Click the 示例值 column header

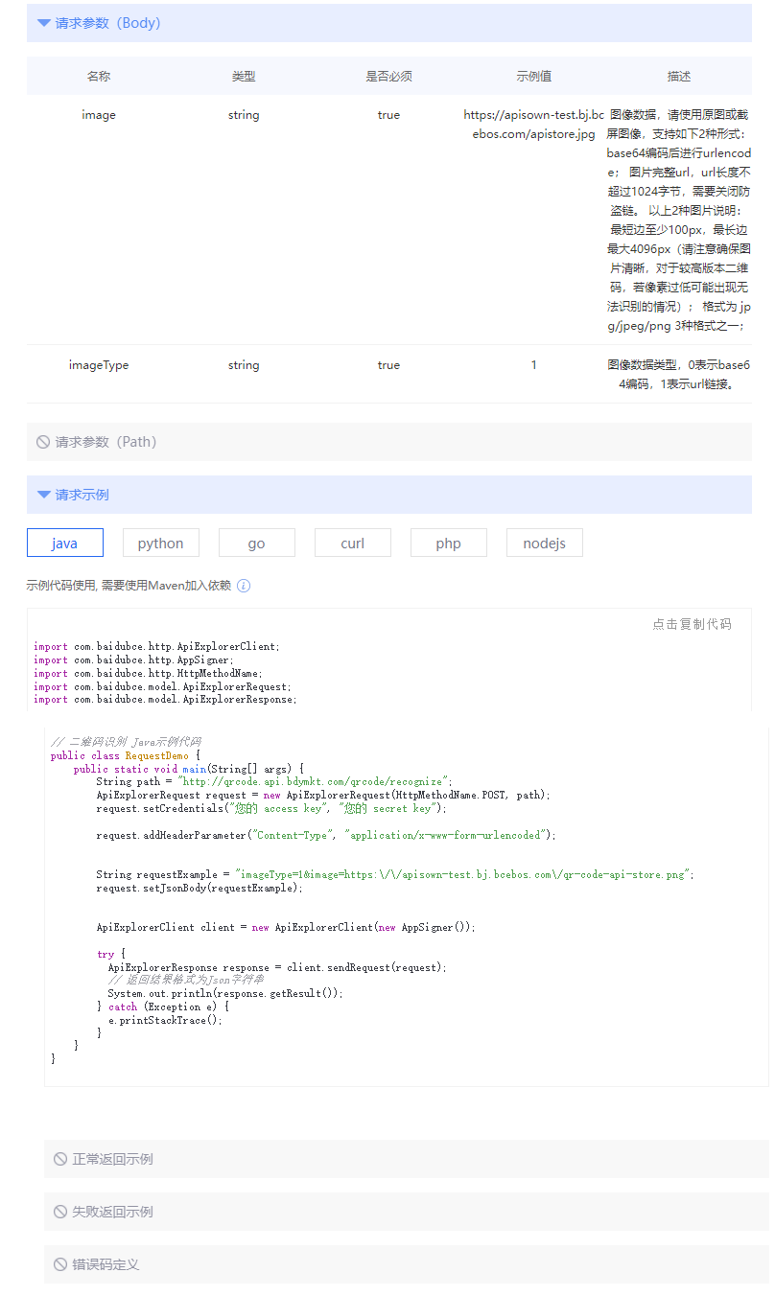pyautogui.click(x=534, y=77)
